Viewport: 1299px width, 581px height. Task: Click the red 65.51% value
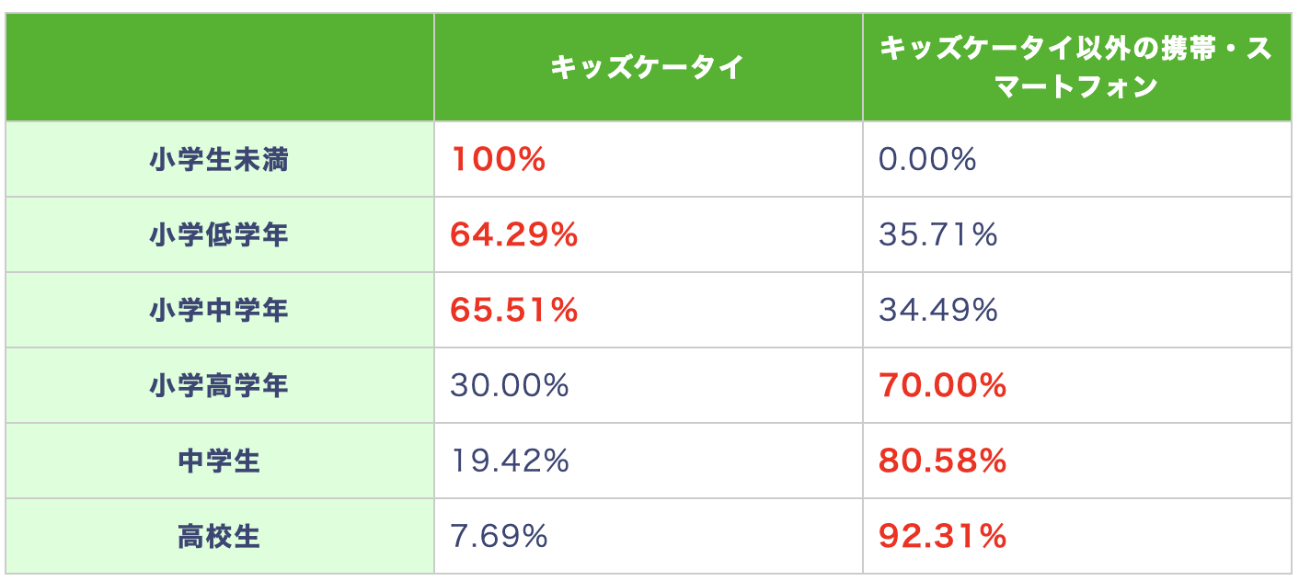tap(513, 311)
